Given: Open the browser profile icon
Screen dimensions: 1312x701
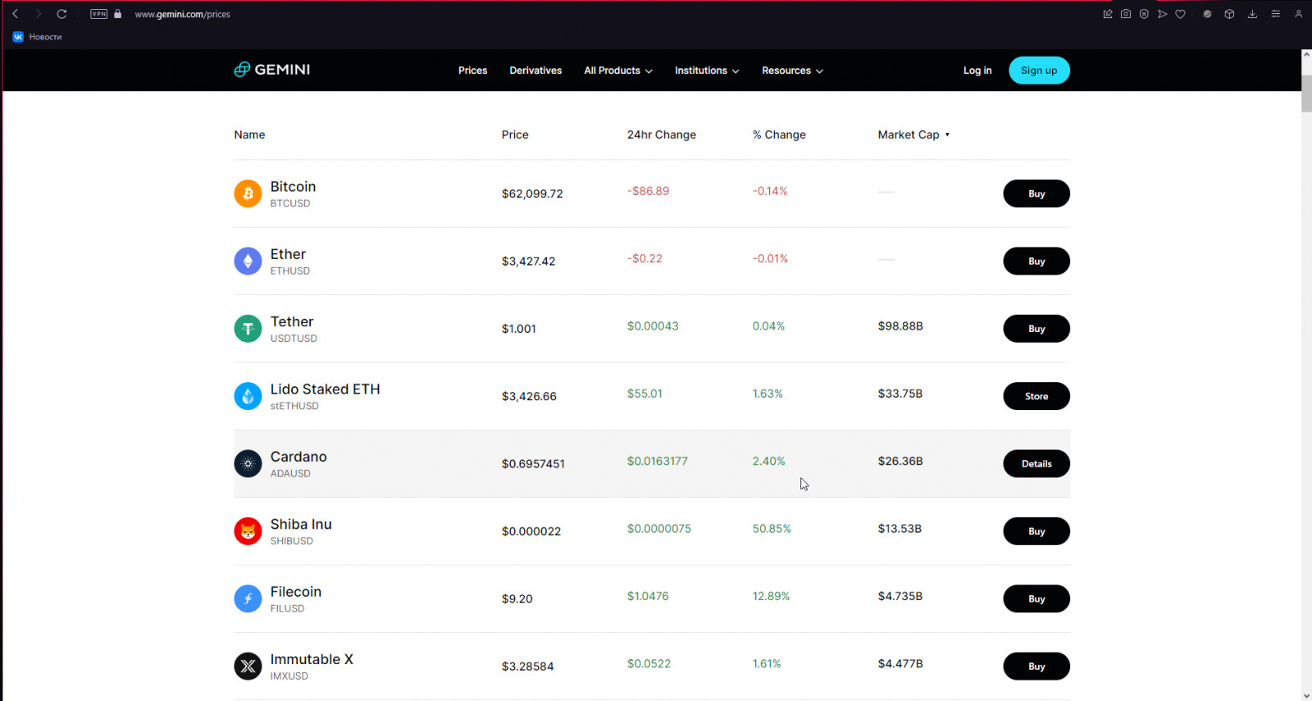Looking at the screenshot, I should [1298, 14].
